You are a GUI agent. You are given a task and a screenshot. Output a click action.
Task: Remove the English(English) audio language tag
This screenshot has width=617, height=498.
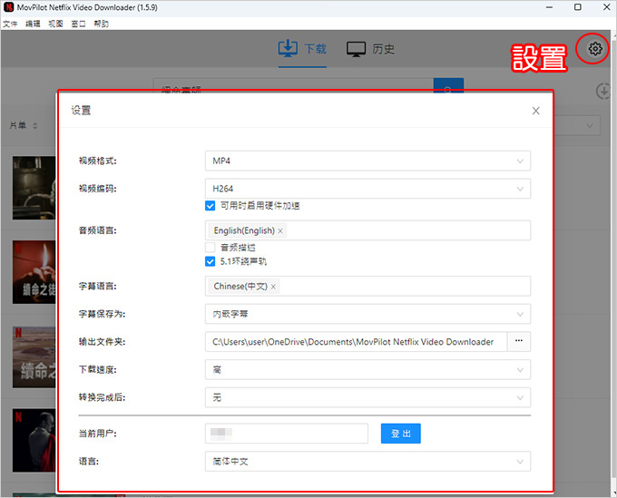(280, 231)
